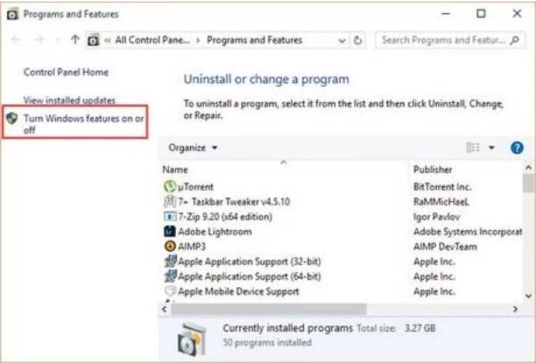This screenshot has width=536, height=363.
Task: Click the 7-Zip program icon
Action: 170,216
